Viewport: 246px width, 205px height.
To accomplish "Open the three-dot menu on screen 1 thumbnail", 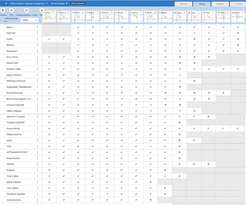I will (x=54, y=13).
